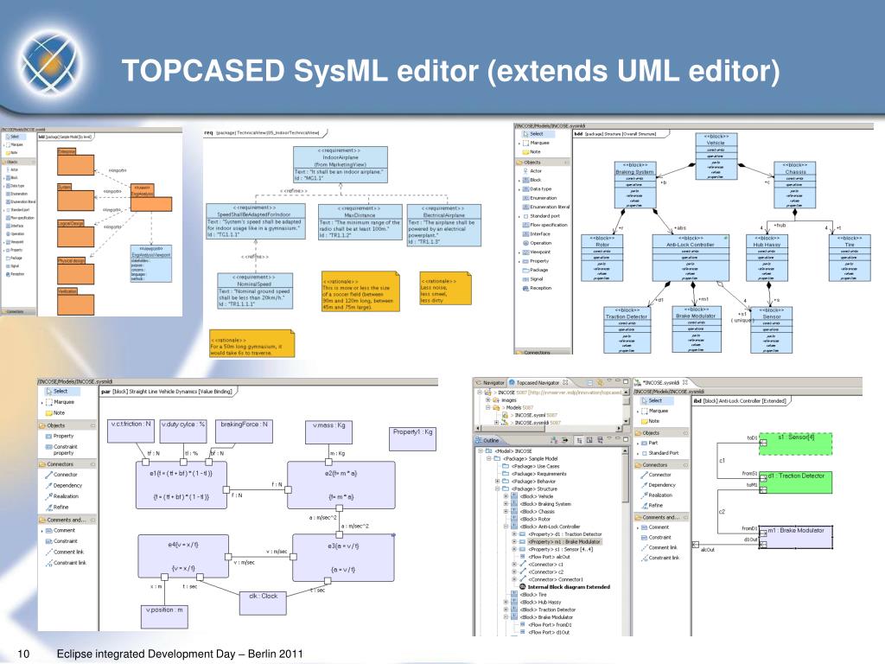Click the Outline view vertical scrollbar

626,542
